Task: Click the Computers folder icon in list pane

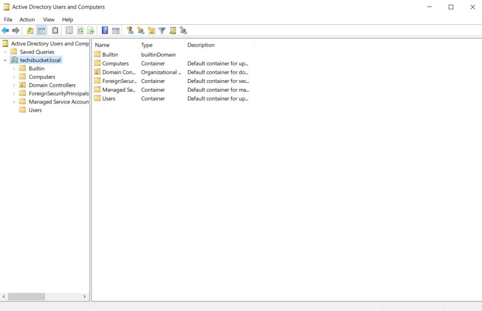Action: 97,63
